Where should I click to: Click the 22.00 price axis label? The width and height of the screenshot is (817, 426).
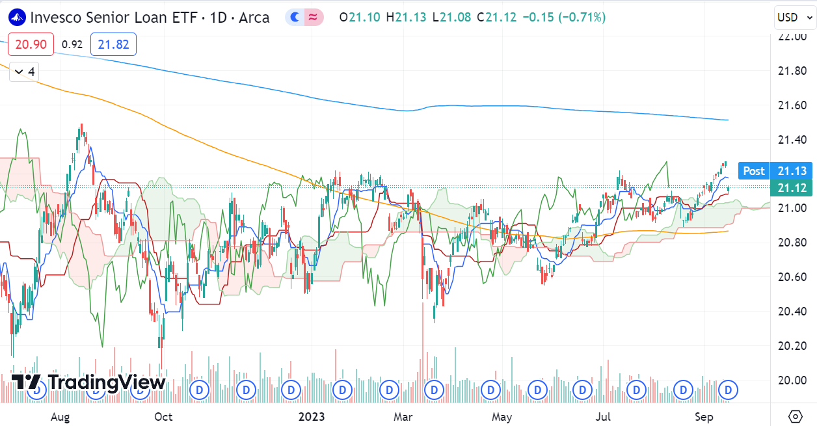click(x=793, y=36)
